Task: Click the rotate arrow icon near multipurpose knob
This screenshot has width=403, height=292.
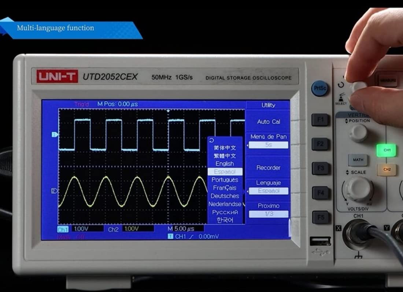Action: pos(341,85)
